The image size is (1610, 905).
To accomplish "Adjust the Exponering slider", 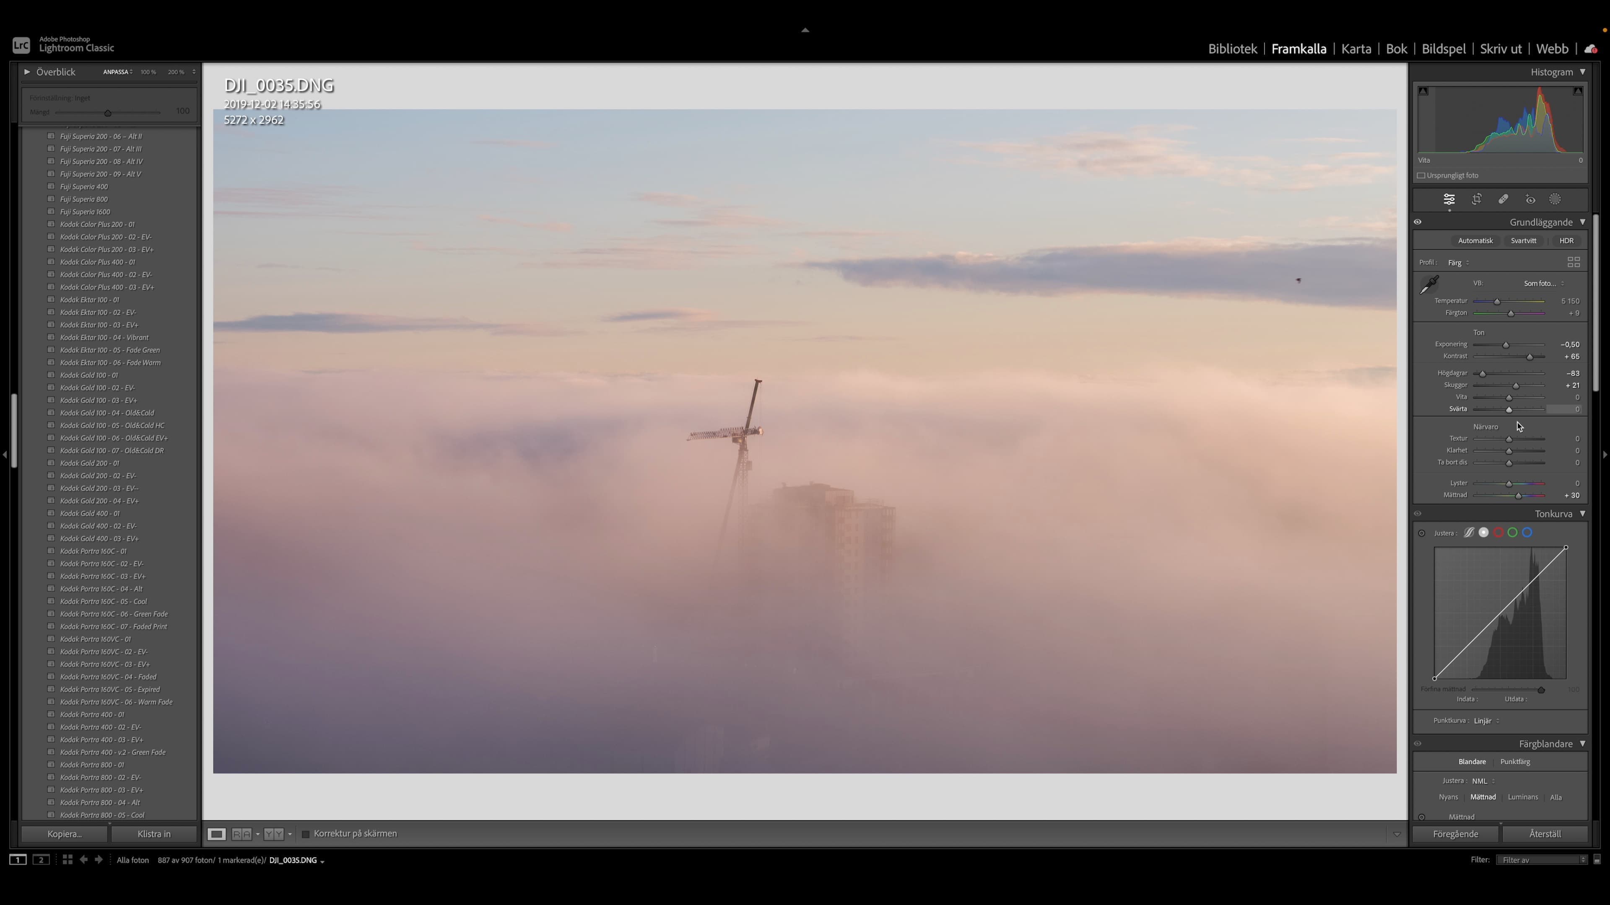I will click(1506, 344).
